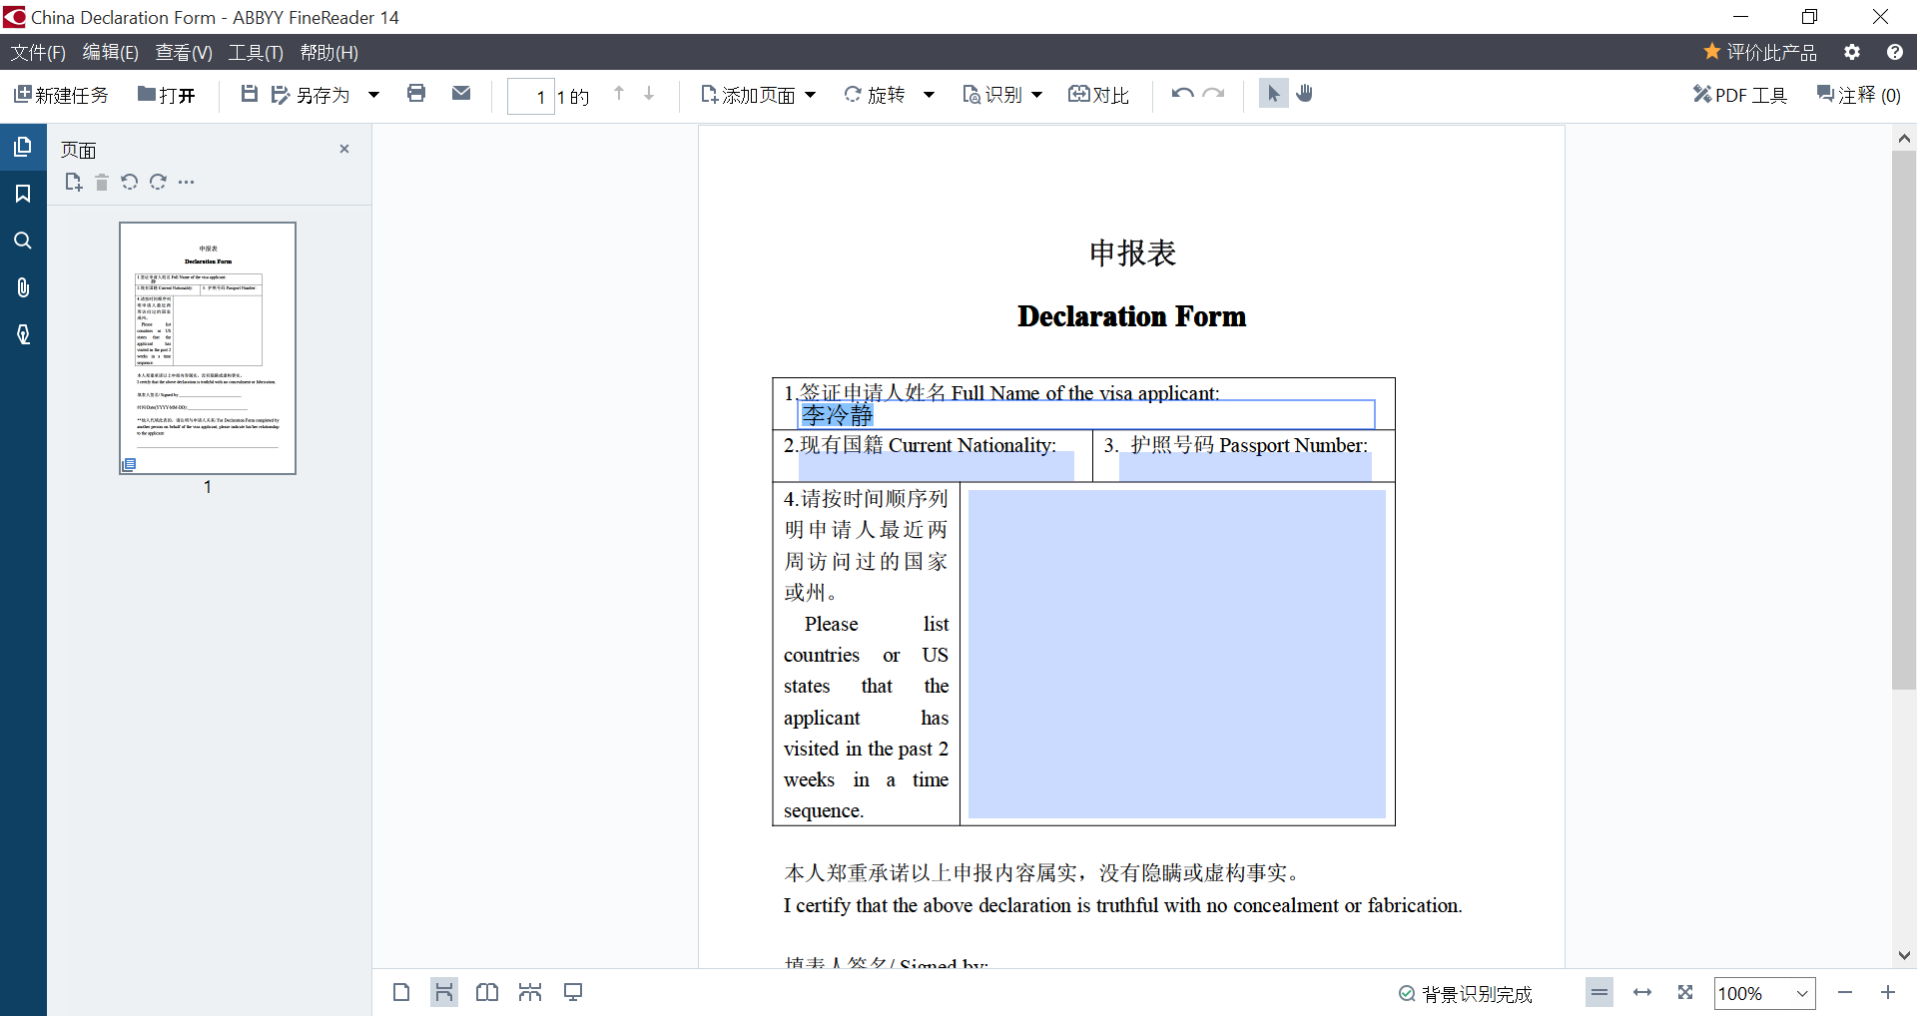Open settings gear icon in menu bar

[1852, 52]
